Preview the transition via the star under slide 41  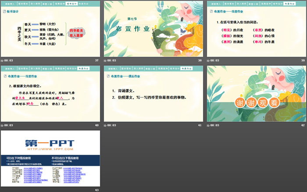pyautogui.click(x=105, y=125)
